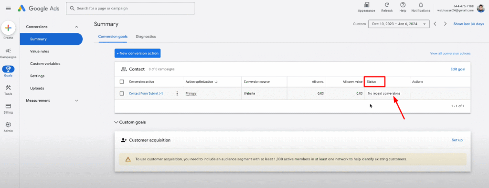This screenshot has width=489, height=188.
Task: Open the Admin gear icon
Action: 9,124
